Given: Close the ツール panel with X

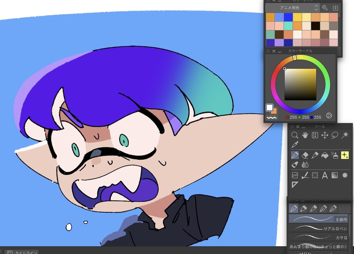Looking at the screenshot, I should point(298,127).
